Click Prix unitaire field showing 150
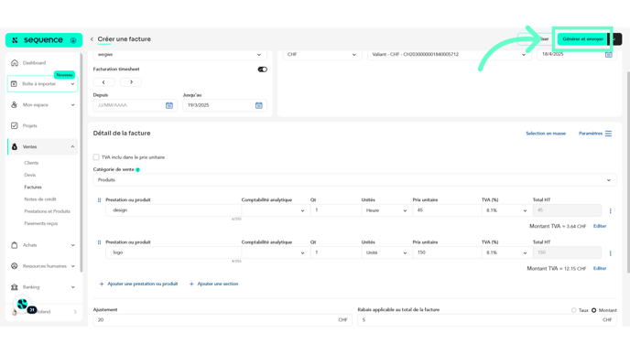Viewport: 630px width, 354px height. click(x=447, y=252)
